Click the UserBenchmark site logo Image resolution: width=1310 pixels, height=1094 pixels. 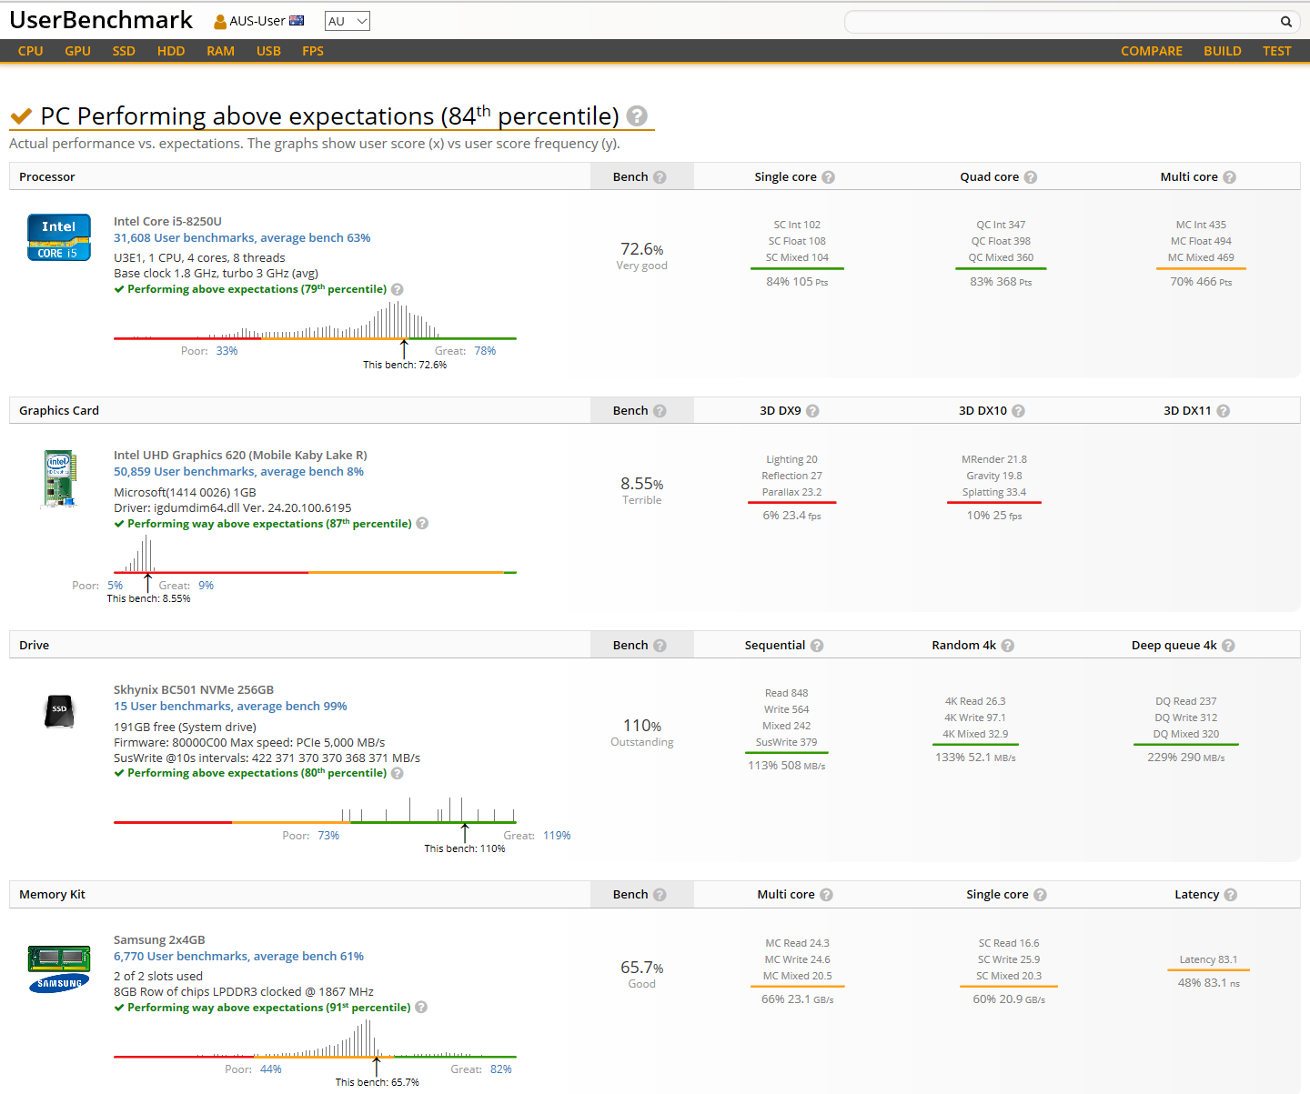point(101,20)
